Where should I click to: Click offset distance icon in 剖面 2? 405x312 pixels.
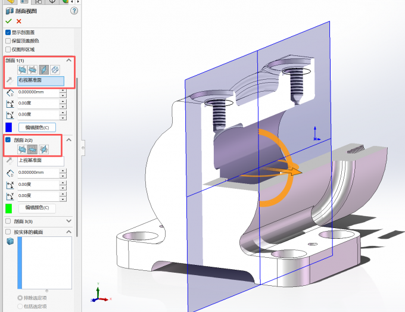click(x=10, y=173)
